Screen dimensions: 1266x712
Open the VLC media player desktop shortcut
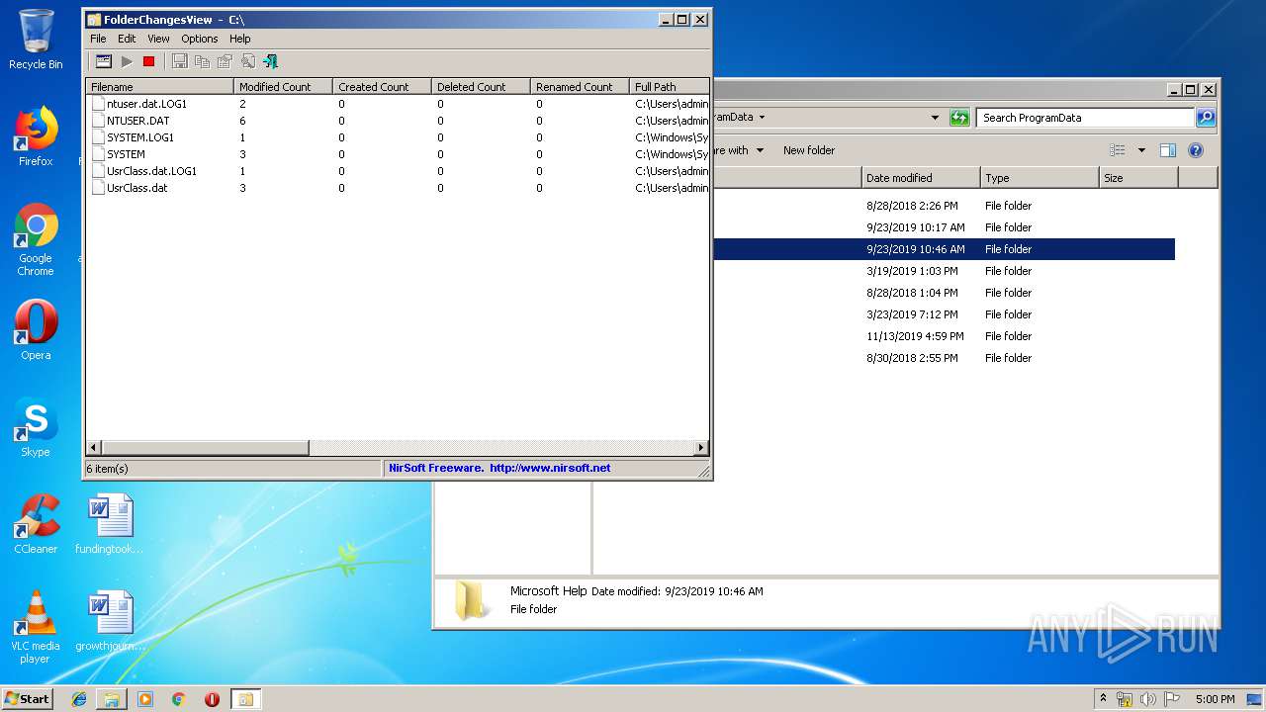pos(36,627)
